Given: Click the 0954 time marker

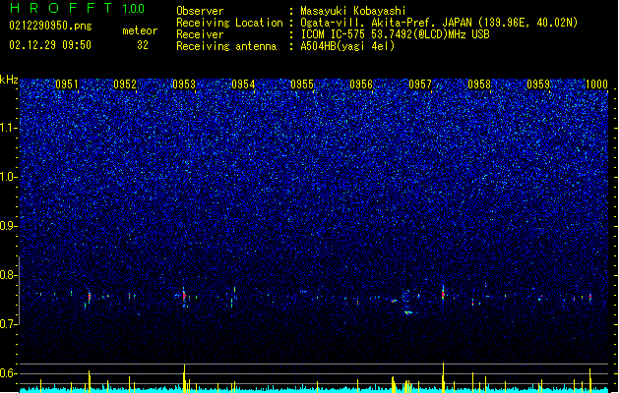Looking at the screenshot, I should coord(243,84).
